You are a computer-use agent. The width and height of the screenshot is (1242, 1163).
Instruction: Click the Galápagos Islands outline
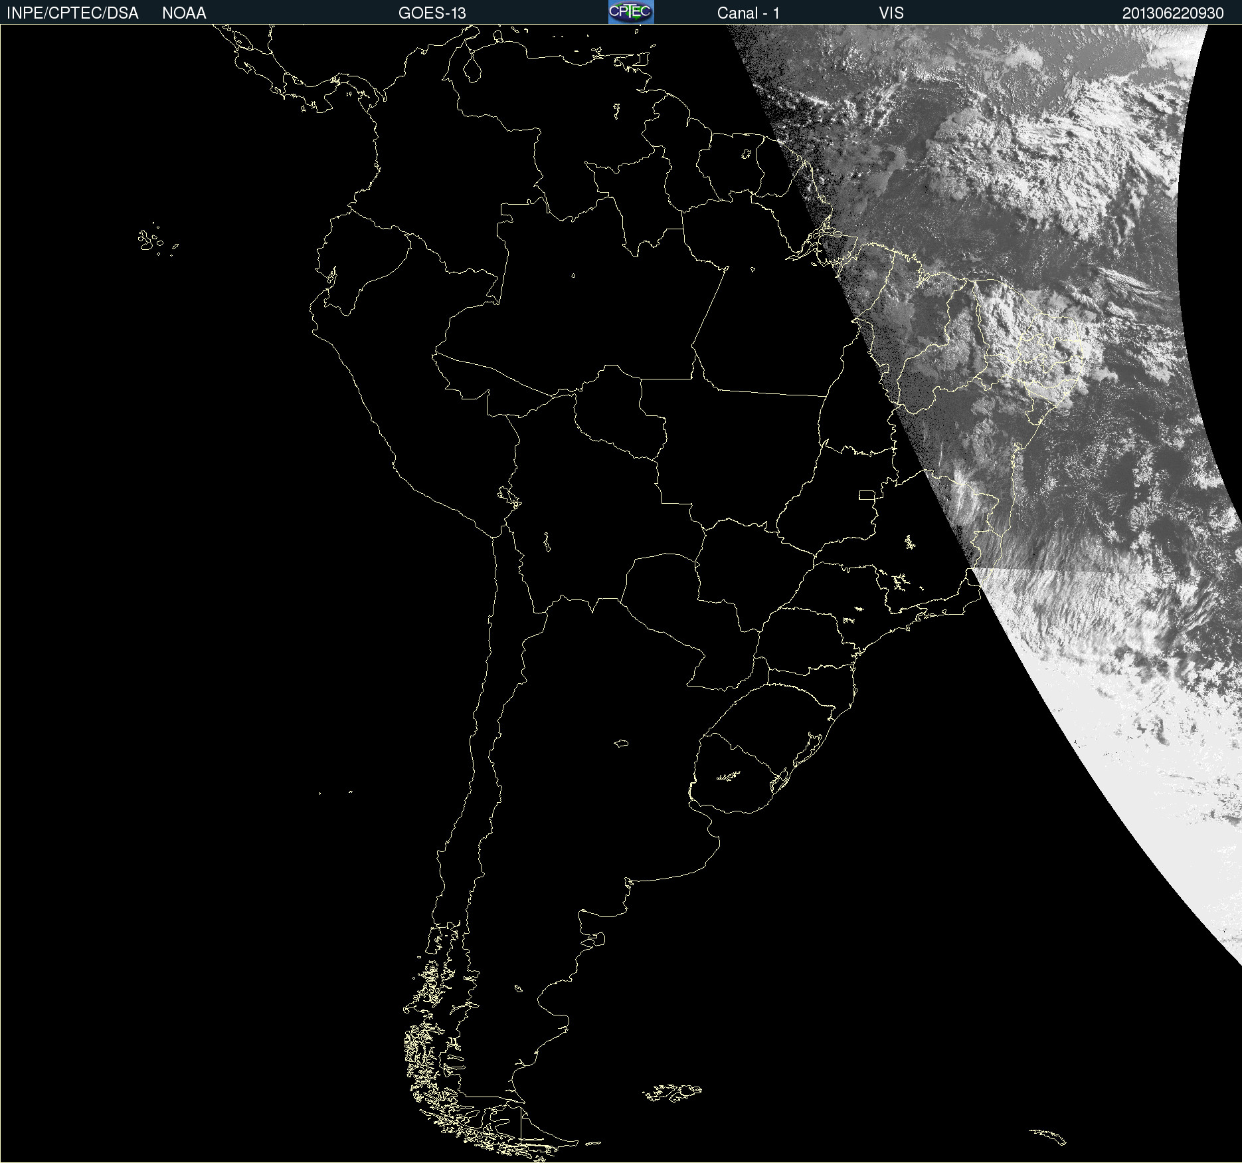click(x=149, y=241)
